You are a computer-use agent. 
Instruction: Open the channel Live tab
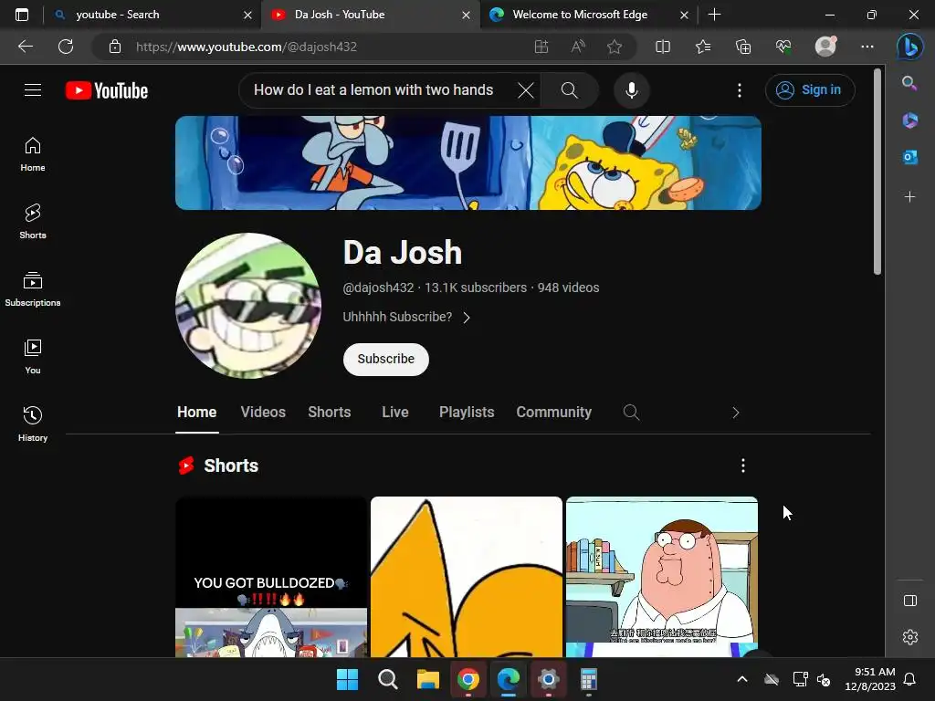[395, 413]
